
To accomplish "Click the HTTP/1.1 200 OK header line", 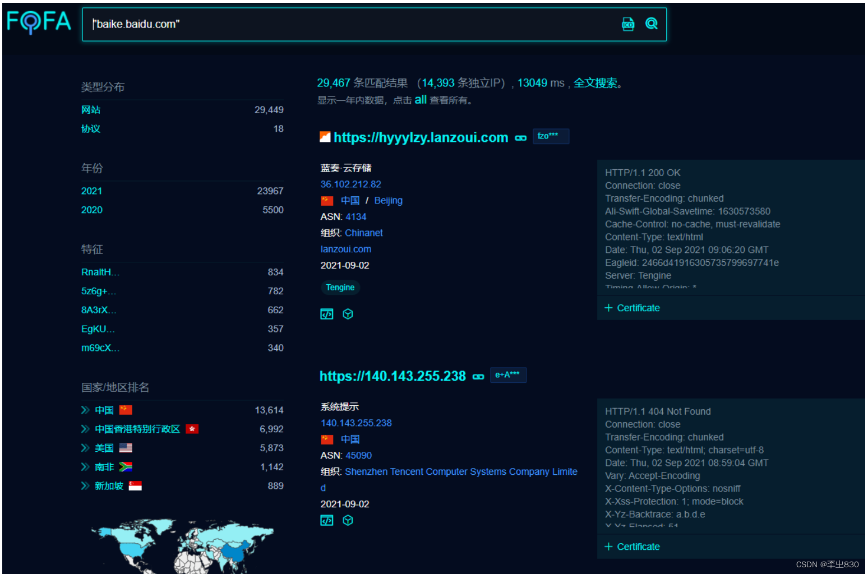I will tap(643, 173).
